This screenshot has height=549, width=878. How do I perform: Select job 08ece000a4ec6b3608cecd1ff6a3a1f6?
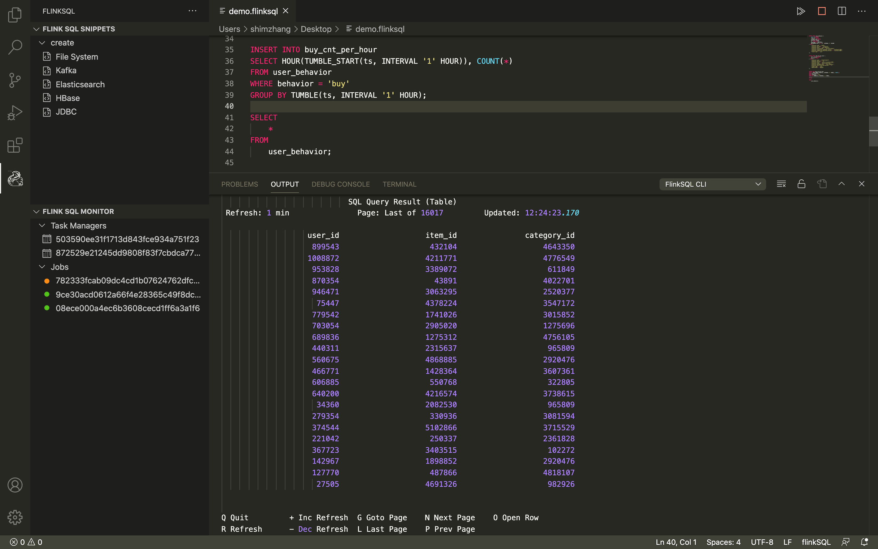120,308
